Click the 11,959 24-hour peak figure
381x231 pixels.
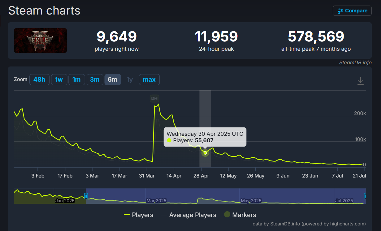(x=216, y=37)
